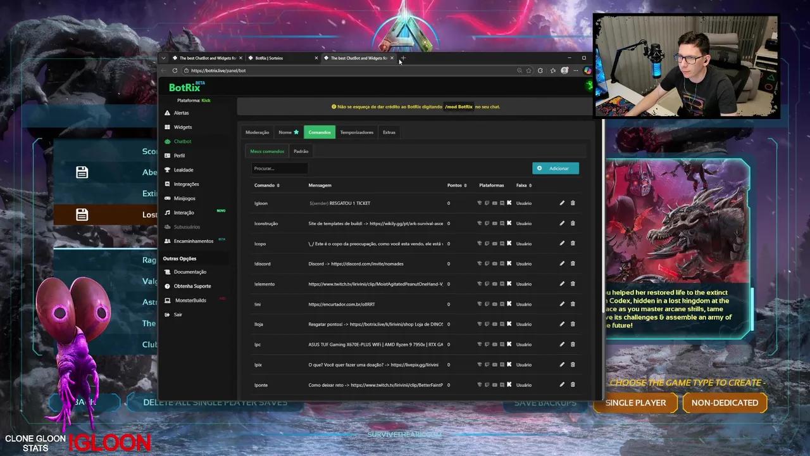Switch to the Temporizadores tab
This screenshot has height=456, width=810.
[356, 132]
